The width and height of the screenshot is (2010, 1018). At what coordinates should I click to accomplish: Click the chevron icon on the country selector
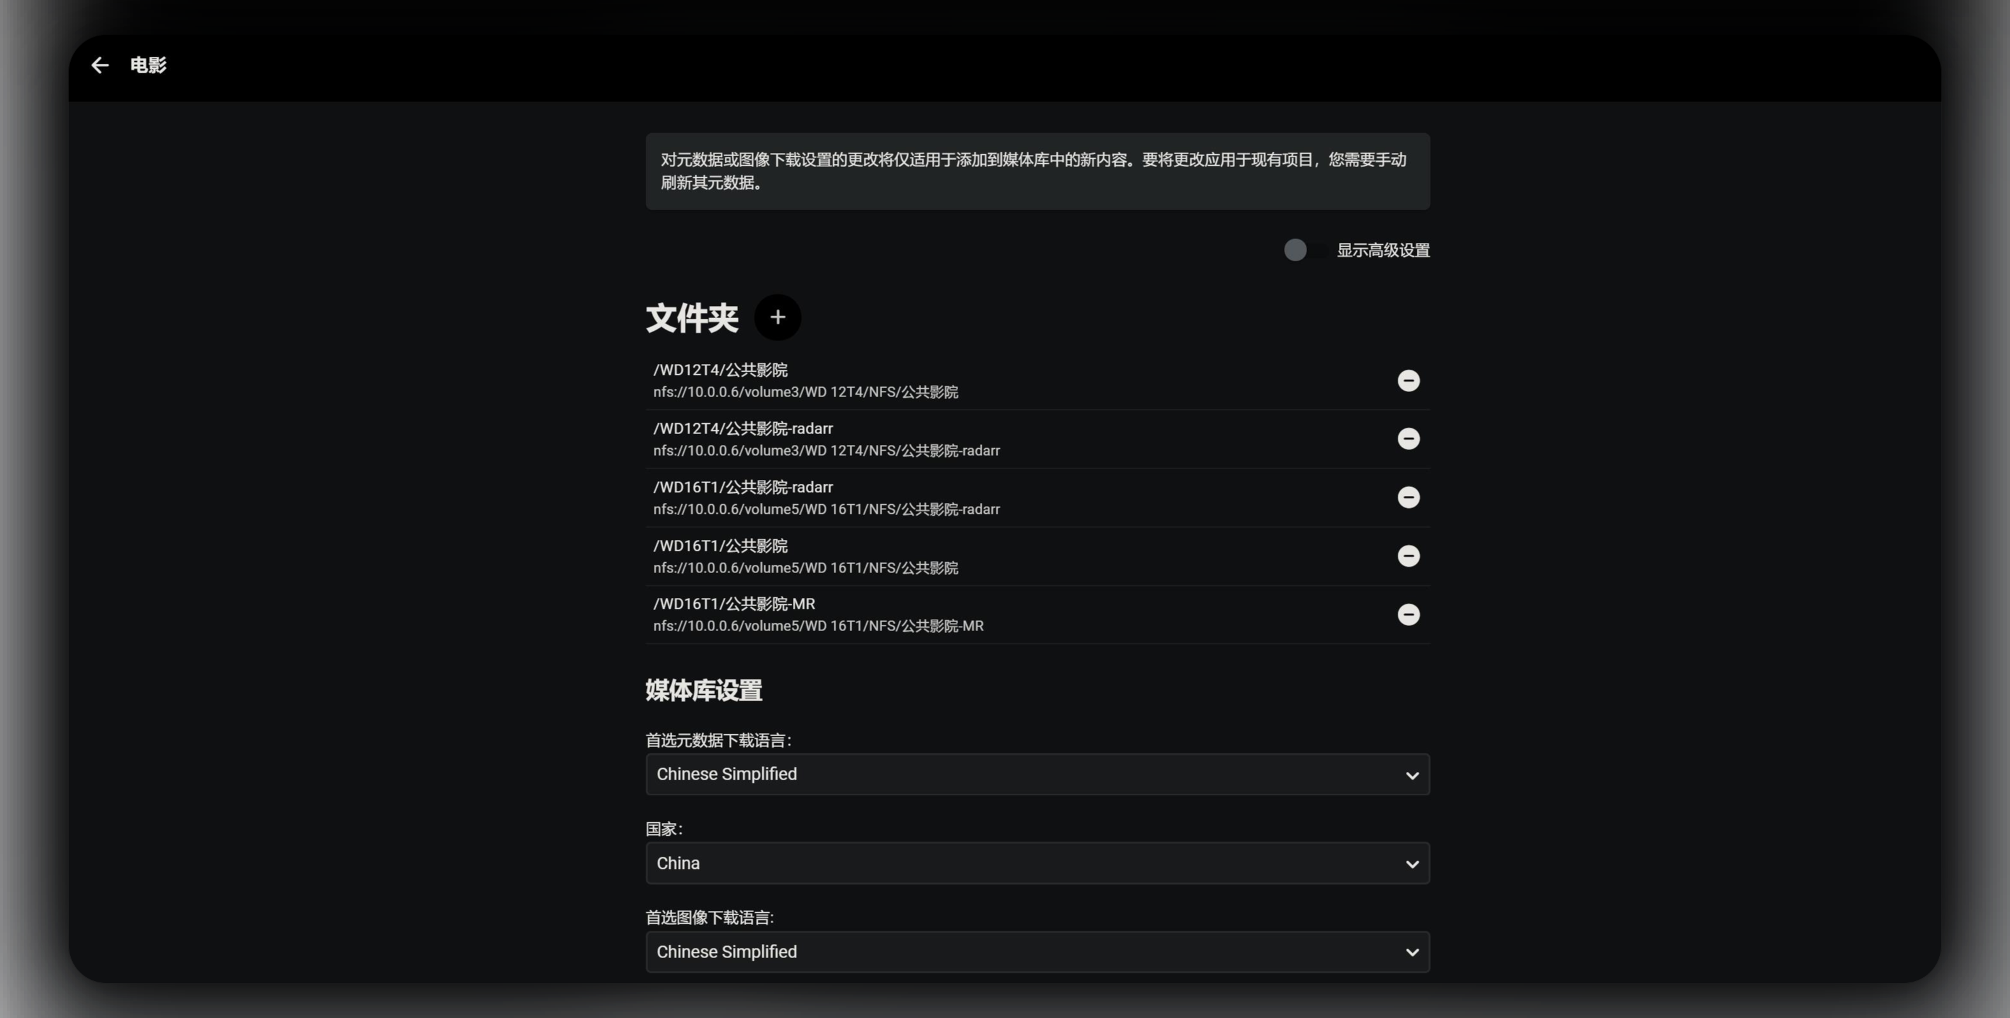pos(1413,864)
